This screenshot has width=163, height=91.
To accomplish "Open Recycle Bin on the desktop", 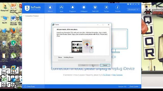I will pyautogui.click(x=4, y=44).
